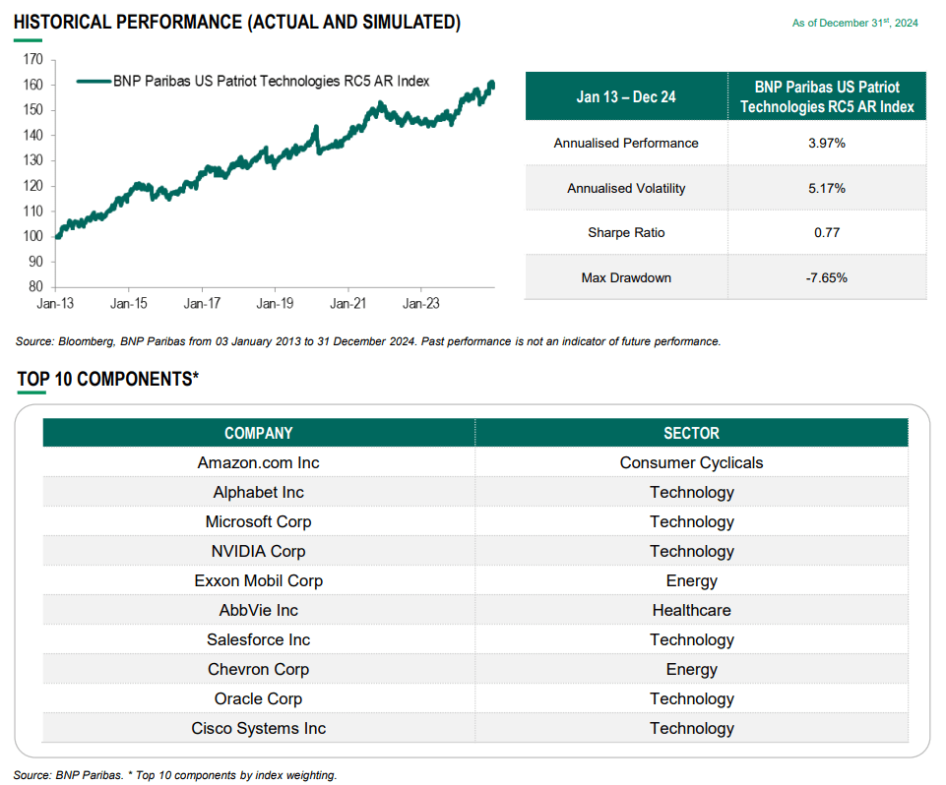Click the Salesforce Inc company cell
This screenshot has width=946, height=785.
click(x=258, y=639)
